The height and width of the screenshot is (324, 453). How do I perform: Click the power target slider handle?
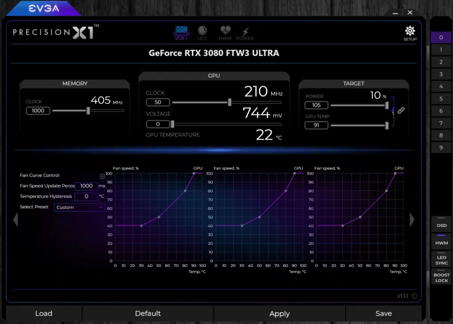[387, 105]
